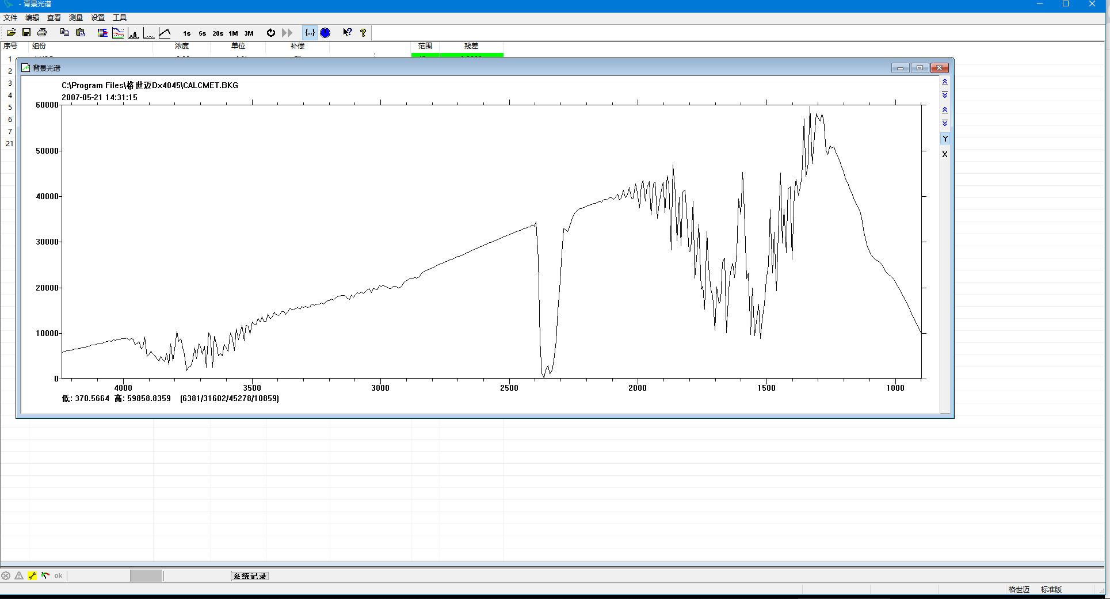This screenshot has height=599, width=1110.
Task: Set measurement time to 5s
Action: [x=203, y=33]
